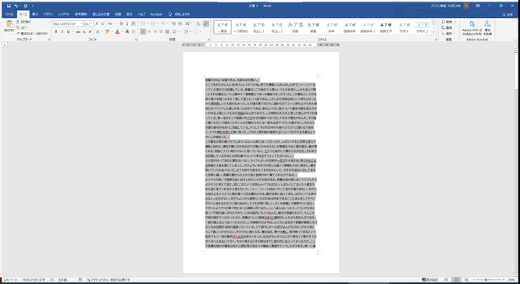Click the Bullets list icon
The width and height of the screenshot is (520, 284).
(x=143, y=24)
